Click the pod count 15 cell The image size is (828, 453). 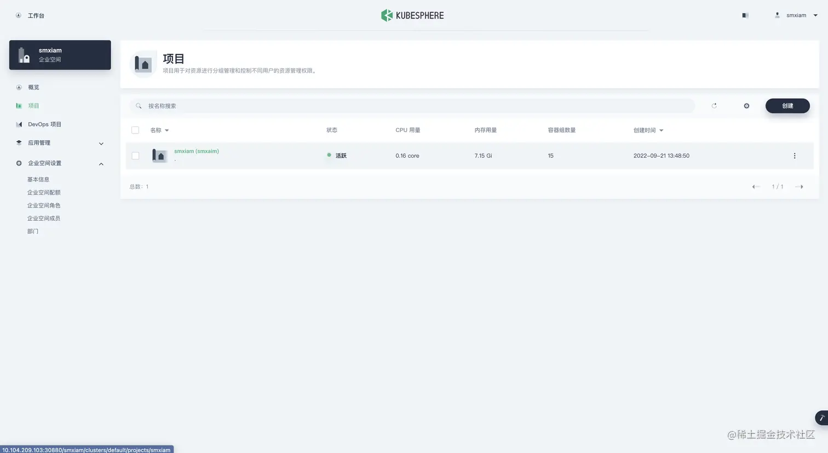tap(551, 156)
